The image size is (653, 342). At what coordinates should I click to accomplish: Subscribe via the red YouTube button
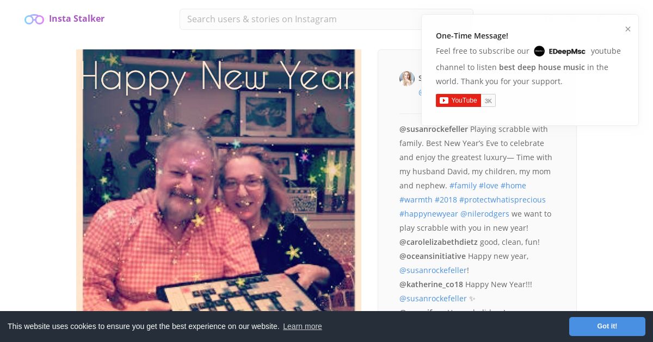tap(458, 100)
